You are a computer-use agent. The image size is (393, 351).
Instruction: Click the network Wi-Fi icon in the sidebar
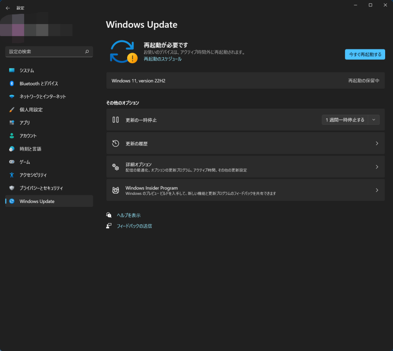click(12, 97)
